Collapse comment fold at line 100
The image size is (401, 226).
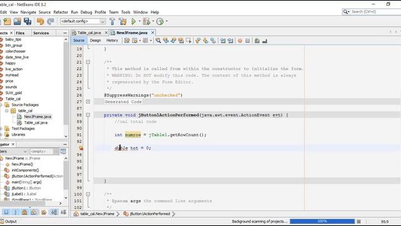pos(88,194)
